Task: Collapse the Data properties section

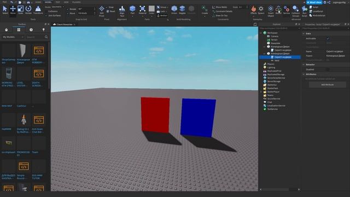Action: click(x=304, y=33)
